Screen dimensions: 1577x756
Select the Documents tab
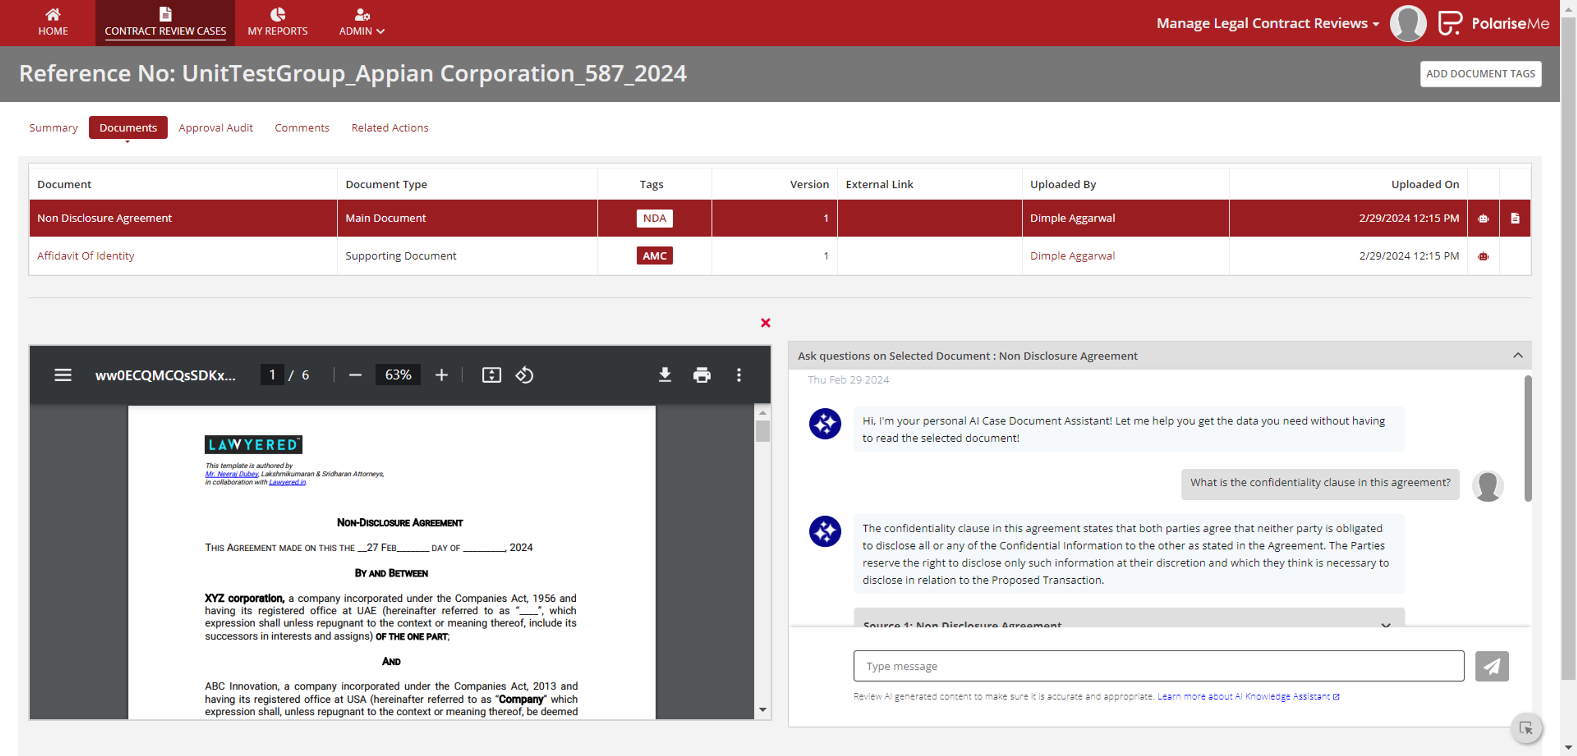pos(128,127)
